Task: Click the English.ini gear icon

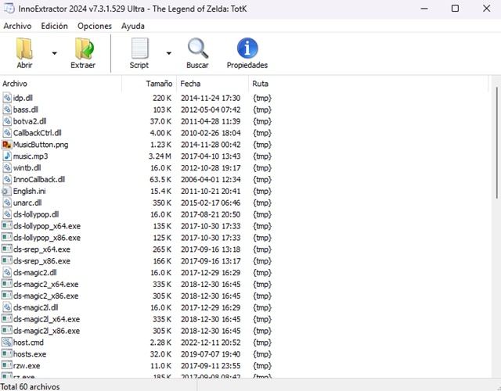Action: pos(6,191)
